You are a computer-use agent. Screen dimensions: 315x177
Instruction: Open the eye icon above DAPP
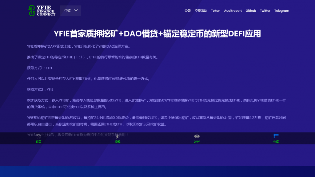[x=197, y=136]
